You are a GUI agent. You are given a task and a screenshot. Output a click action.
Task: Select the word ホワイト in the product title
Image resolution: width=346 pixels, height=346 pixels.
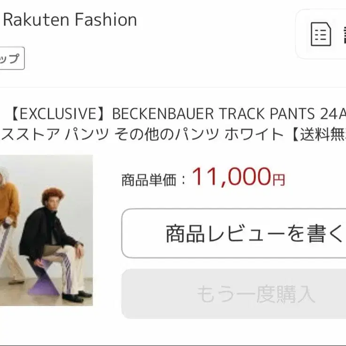click(x=254, y=134)
